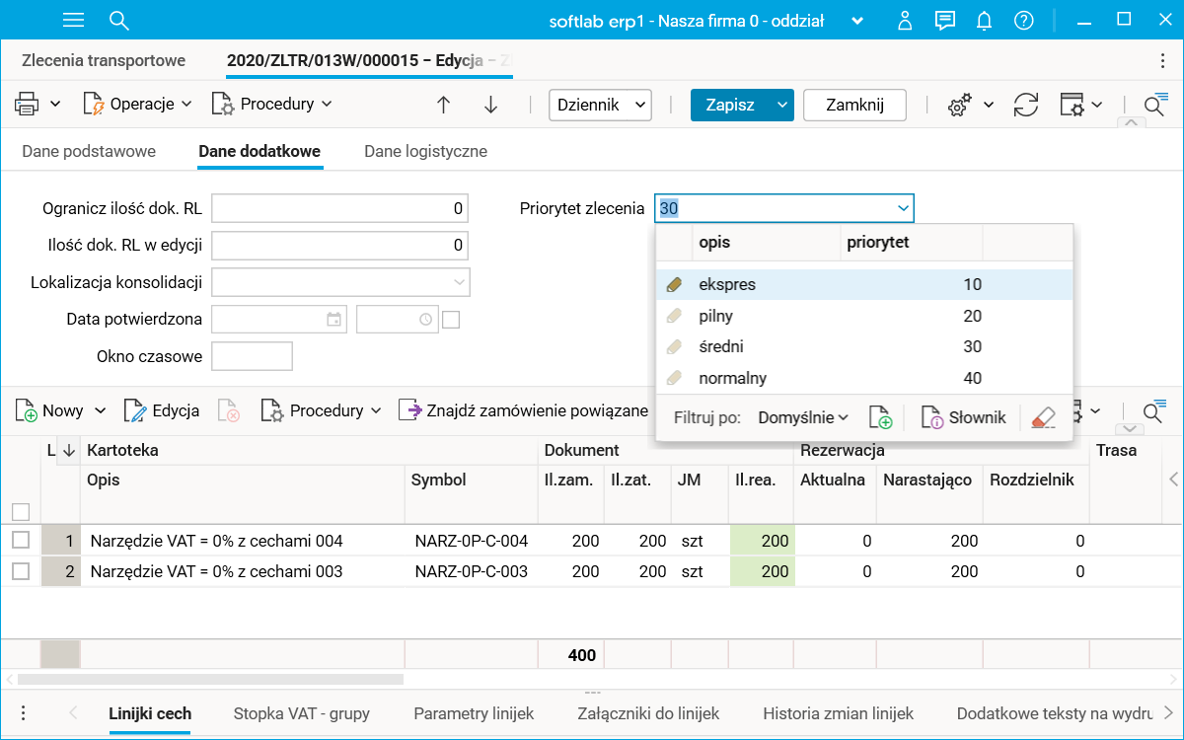Open the Operacje dropdown
Screen dimensions: 1184x740
click(138, 104)
